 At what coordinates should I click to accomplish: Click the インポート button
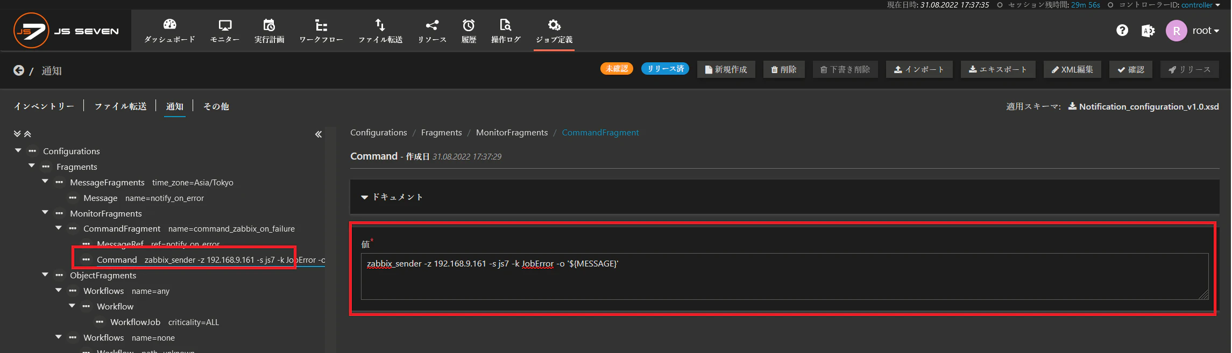pyautogui.click(x=919, y=69)
